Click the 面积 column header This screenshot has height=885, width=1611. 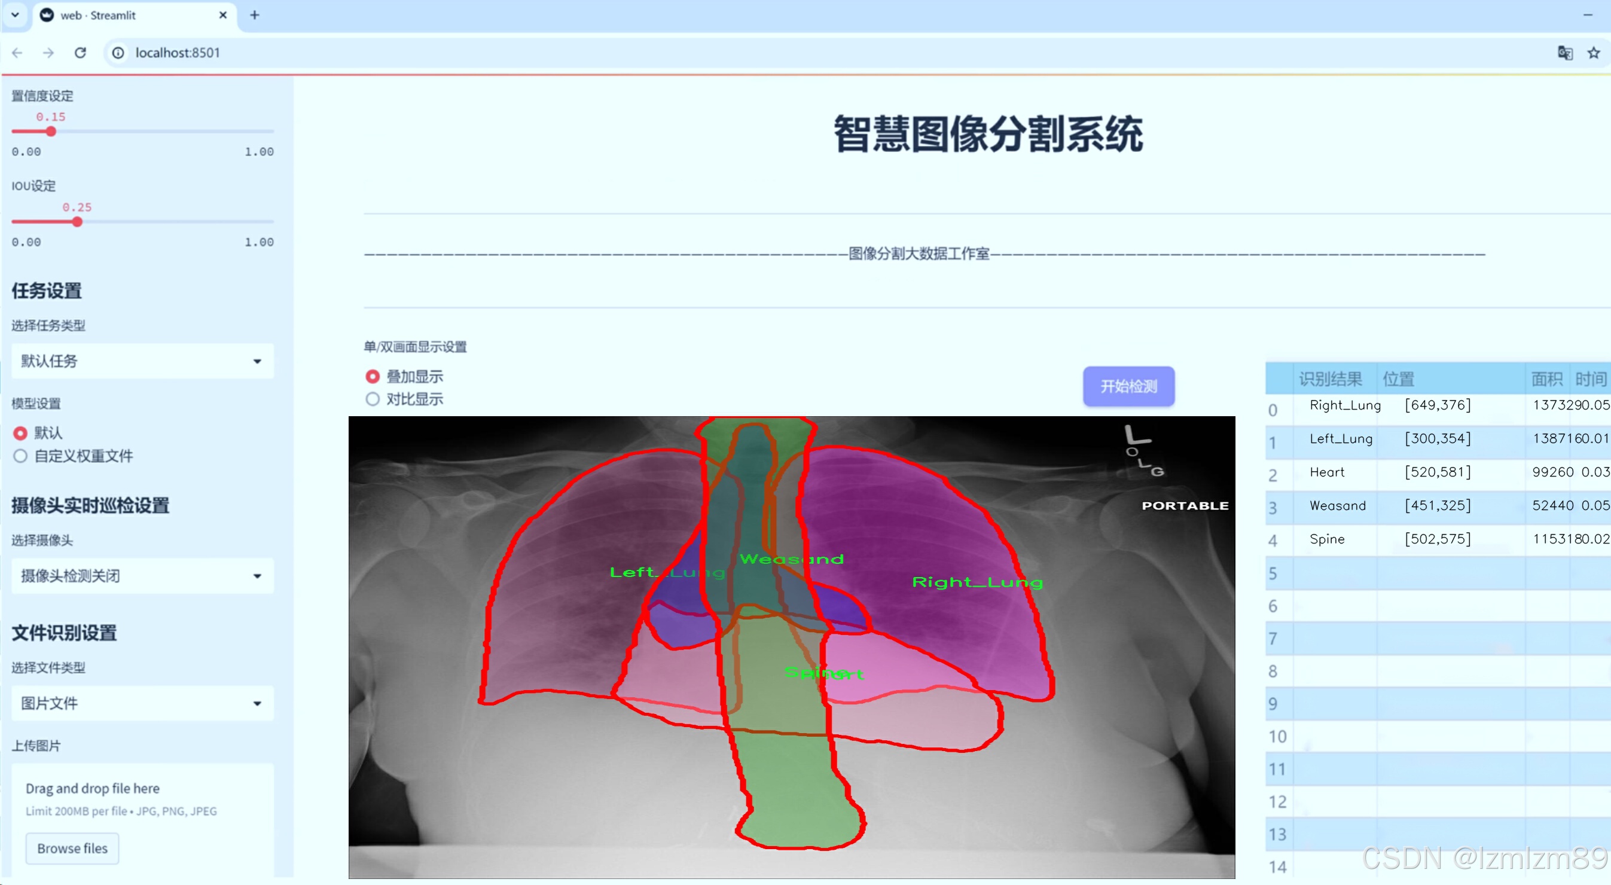tap(1546, 379)
